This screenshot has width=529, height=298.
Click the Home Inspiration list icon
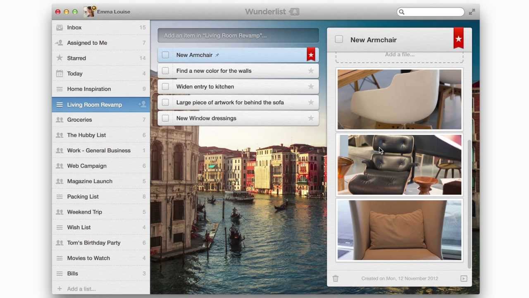[x=60, y=89]
